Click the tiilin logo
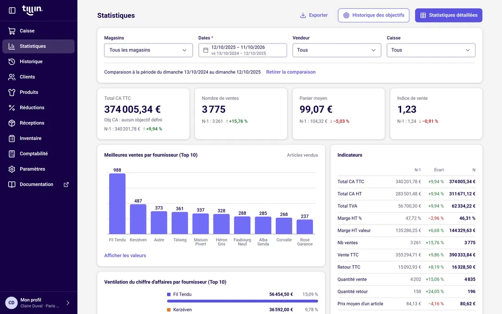 click(x=32, y=10)
